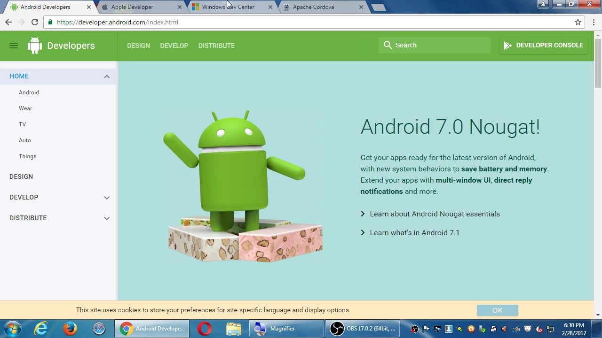The height and width of the screenshot is (338, 602).
Task: Open DESIGN in the top navigation
Action: pyautogui.click(x=138, y=46)
